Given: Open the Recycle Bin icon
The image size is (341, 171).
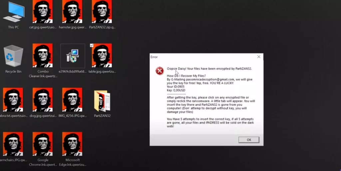Looking at the screenshot, I should click(13, 56).
